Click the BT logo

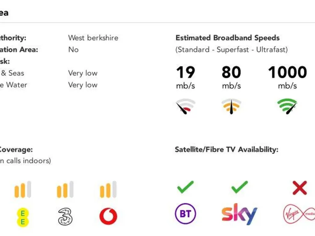point(185,214)
